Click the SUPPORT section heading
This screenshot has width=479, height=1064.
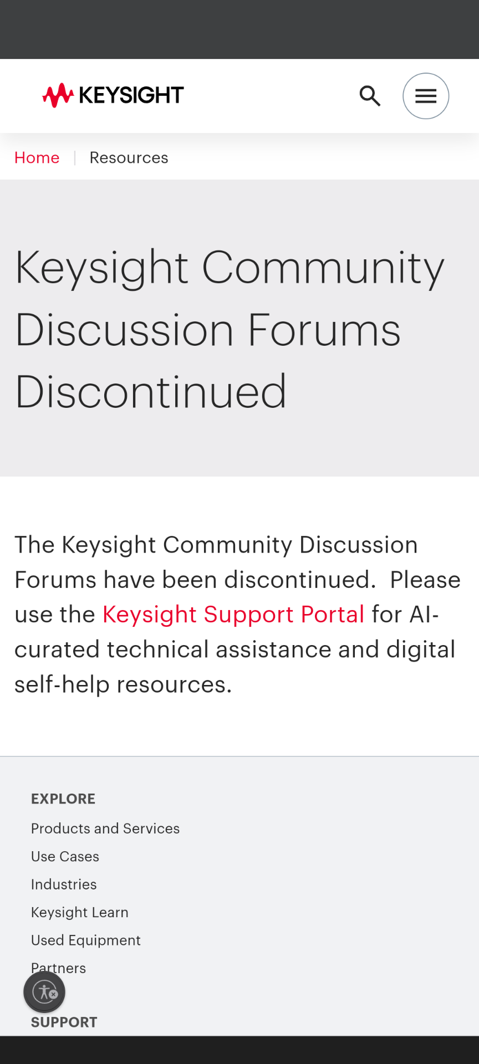click(x=64, y=1022)
